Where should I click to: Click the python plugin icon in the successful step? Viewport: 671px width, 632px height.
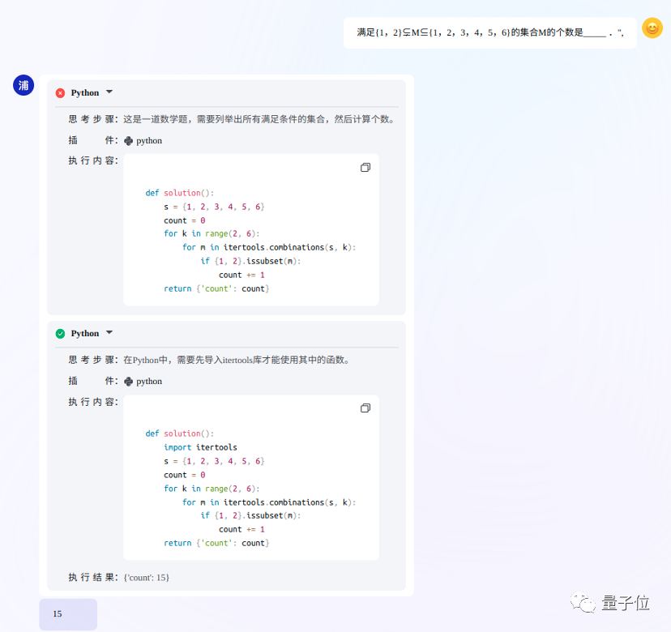click(128, 382)
